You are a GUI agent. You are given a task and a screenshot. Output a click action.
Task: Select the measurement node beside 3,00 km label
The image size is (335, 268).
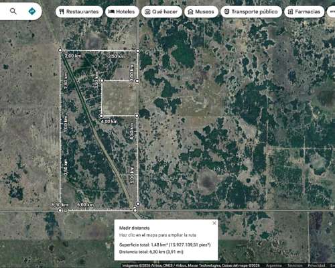click(137, 81)
